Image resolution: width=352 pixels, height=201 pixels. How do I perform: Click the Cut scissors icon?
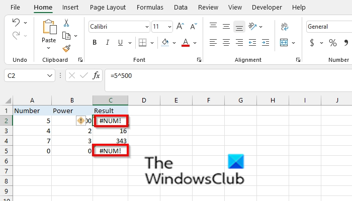66,23
